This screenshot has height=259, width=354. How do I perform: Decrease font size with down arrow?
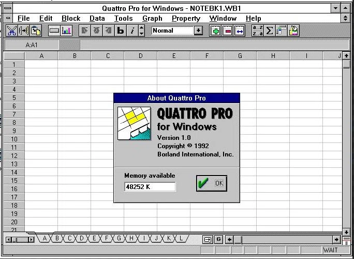142,34
